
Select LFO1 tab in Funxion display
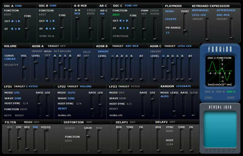pyautogui.click(x=208, y=97)
